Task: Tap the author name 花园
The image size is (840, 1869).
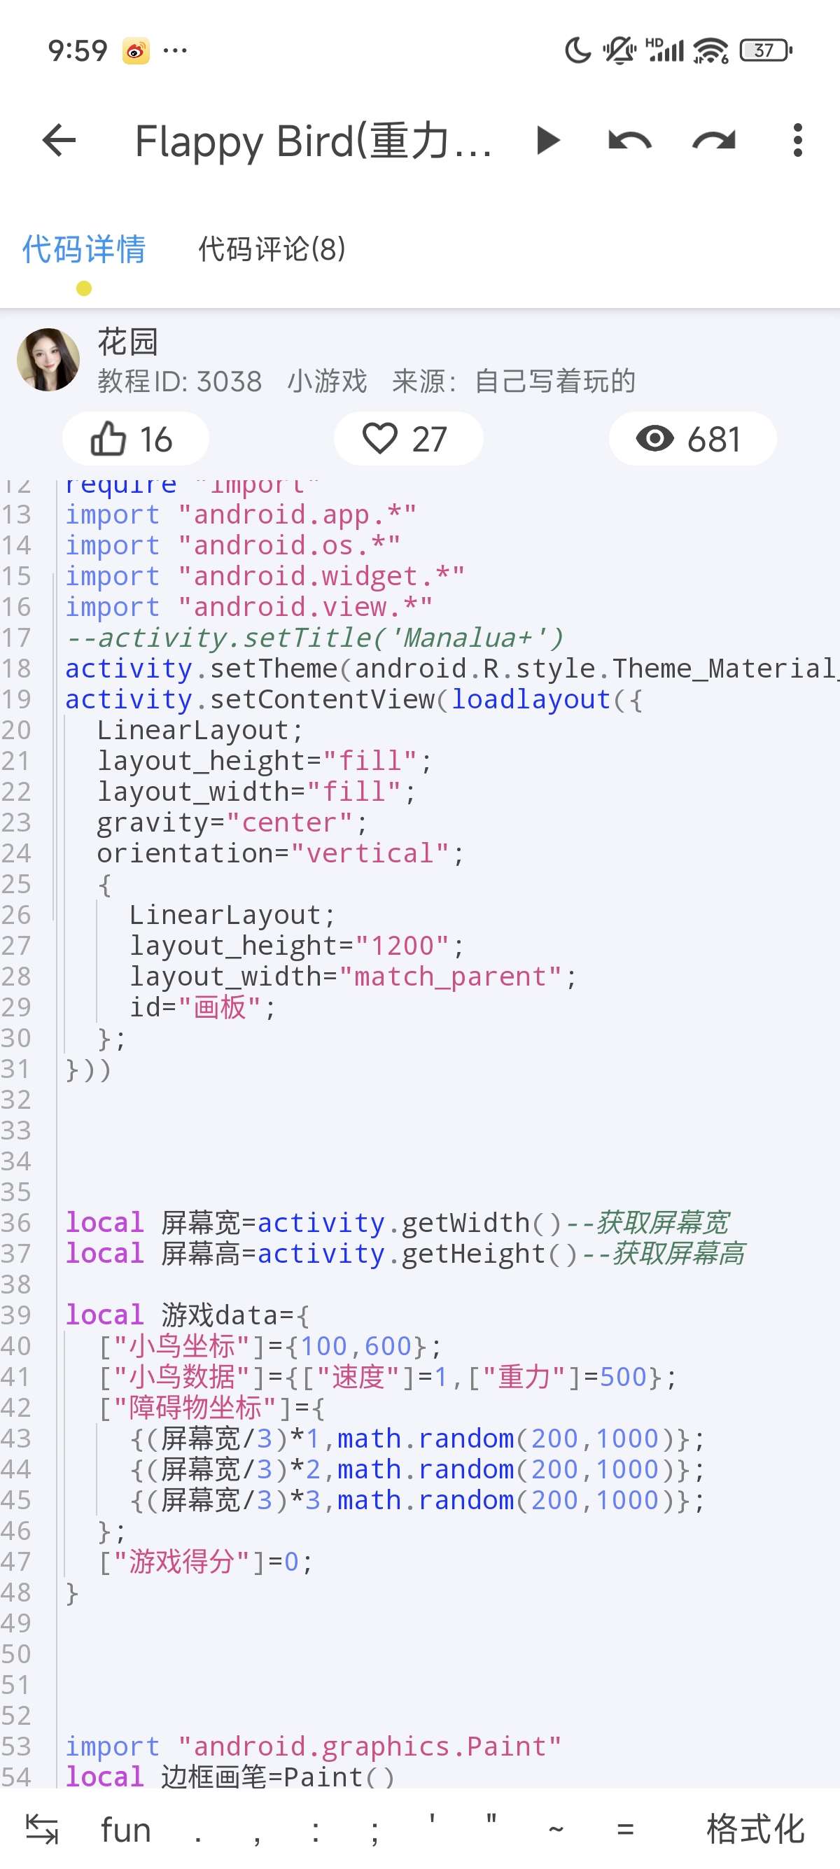Action: pos(127,342)
